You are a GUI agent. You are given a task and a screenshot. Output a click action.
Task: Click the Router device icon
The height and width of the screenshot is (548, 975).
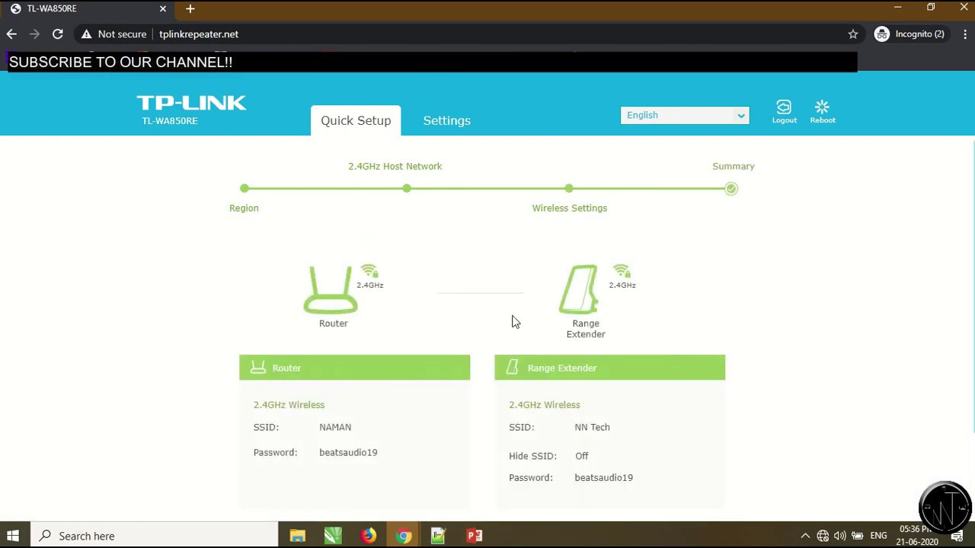[x=331, y=289]
